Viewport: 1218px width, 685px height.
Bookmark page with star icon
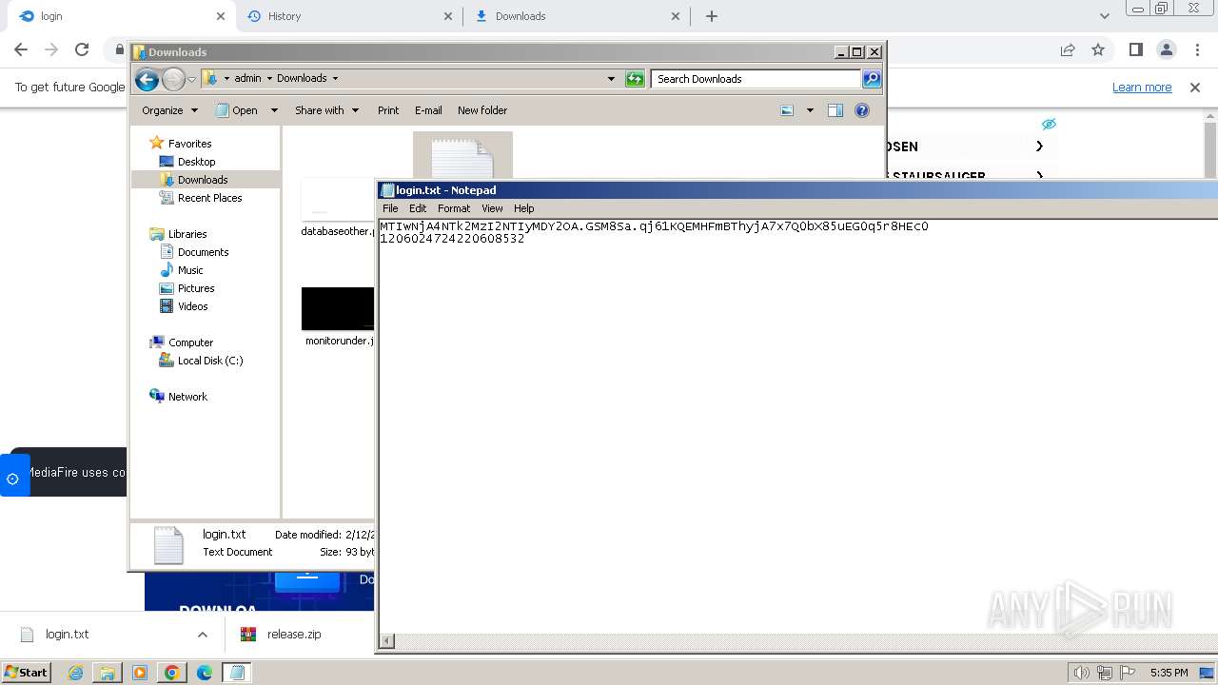tap(1098, 49)
